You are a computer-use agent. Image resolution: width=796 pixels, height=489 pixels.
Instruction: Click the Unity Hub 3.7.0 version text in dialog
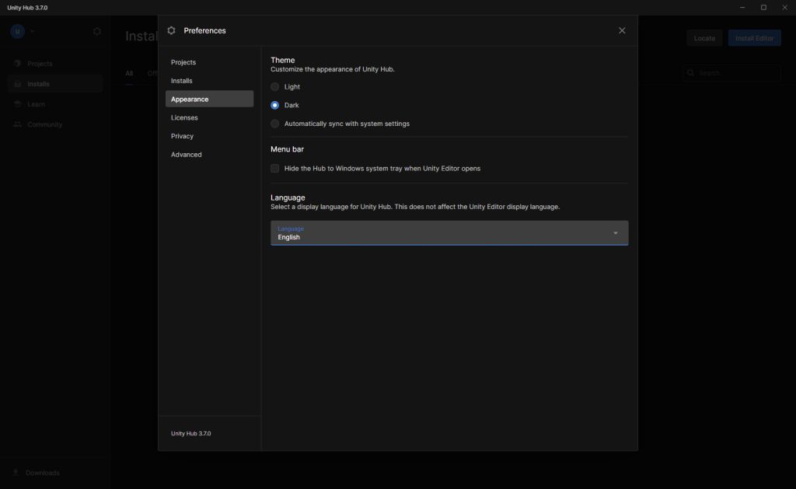pos(191,434)
